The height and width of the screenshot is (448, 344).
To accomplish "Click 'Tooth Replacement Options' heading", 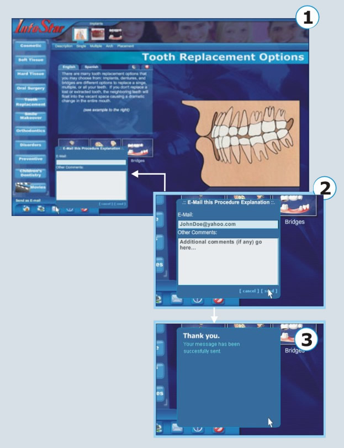I will point(223,57).
